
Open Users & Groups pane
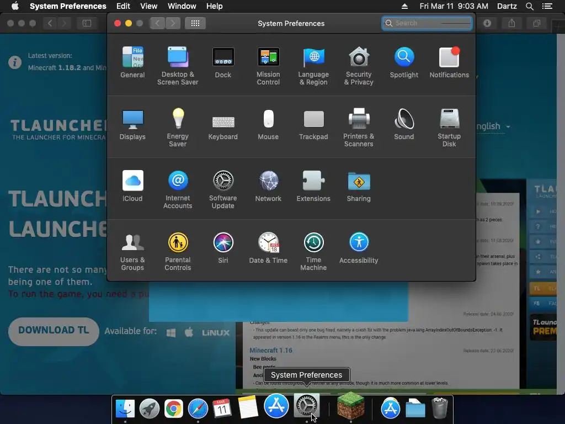click(x=132, y=252)
